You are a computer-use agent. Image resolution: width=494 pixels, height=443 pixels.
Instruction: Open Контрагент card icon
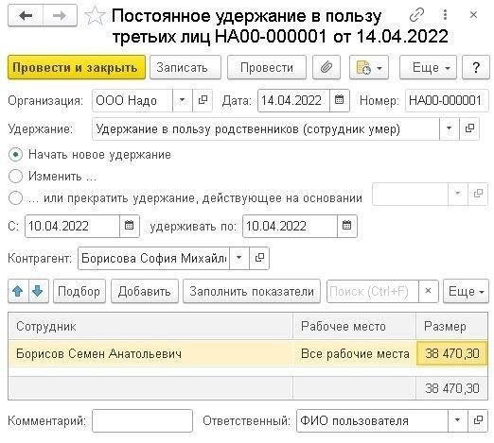[x=259, y=258]
